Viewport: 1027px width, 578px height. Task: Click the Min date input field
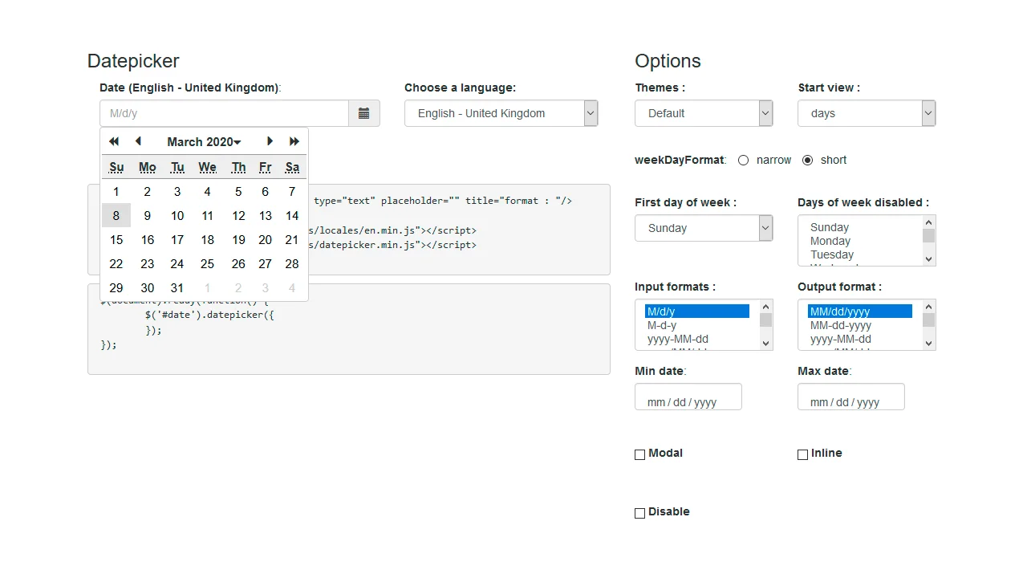point(688,397)
